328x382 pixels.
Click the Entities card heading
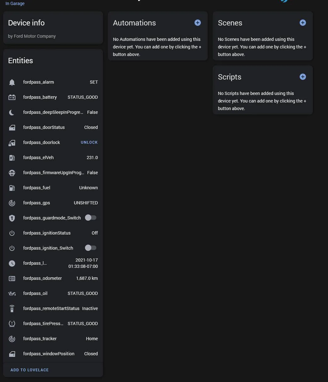(20, 61)
